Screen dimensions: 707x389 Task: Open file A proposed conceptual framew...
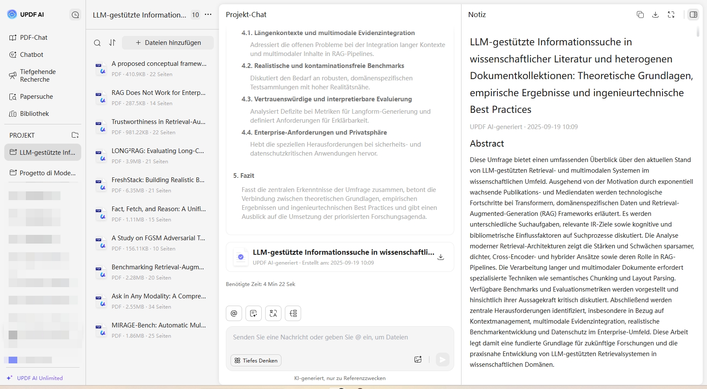(x=152, y=68)
